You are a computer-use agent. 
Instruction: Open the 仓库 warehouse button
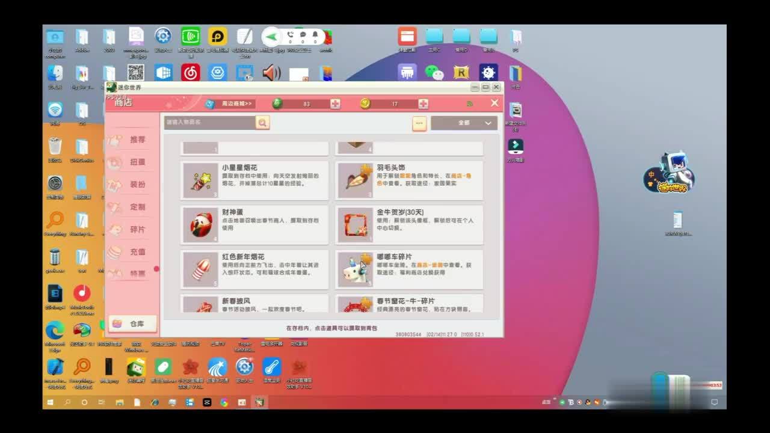click(132, 324)
